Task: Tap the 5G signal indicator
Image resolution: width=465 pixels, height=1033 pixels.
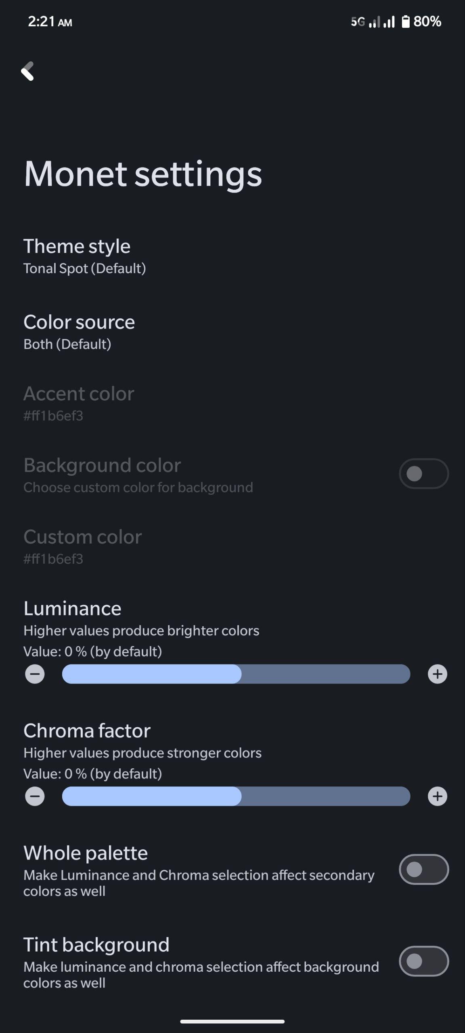Action: tap(358, 21)
